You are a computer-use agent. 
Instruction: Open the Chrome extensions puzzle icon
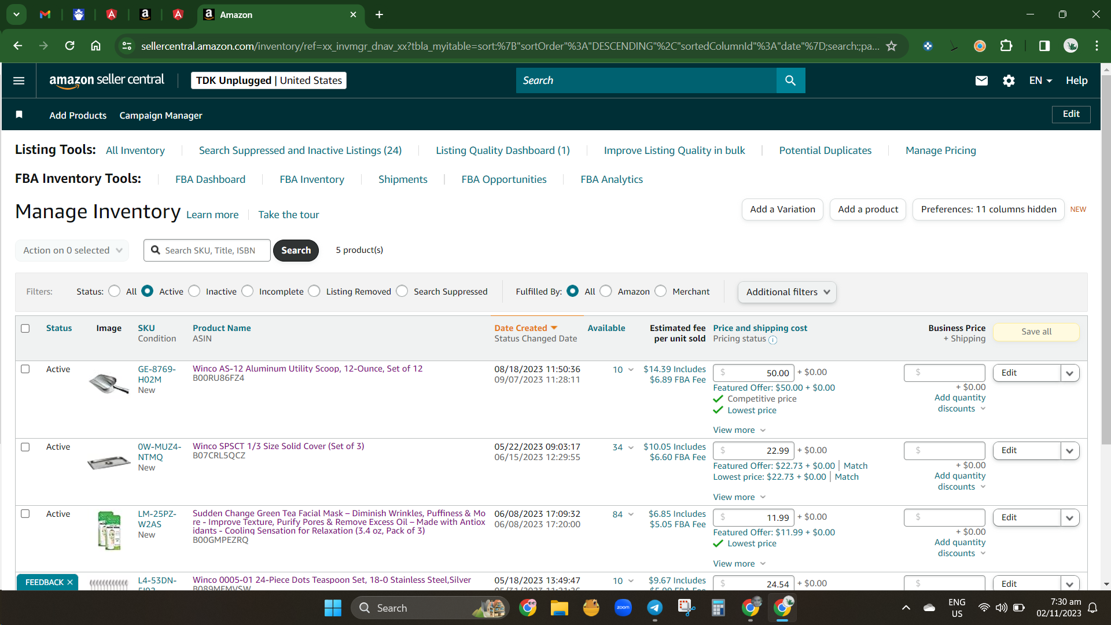[x=1006, y=46]
